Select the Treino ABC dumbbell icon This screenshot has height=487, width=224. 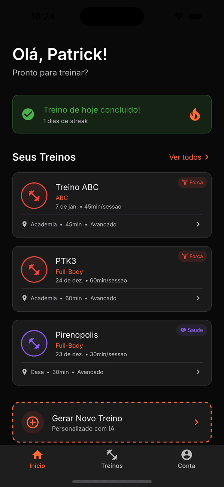coord(34,195)
